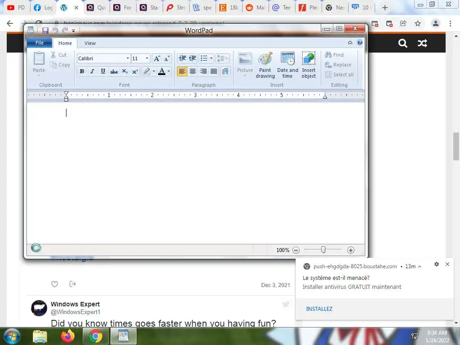Toggle Underline formatting

(x=103, y=71)
